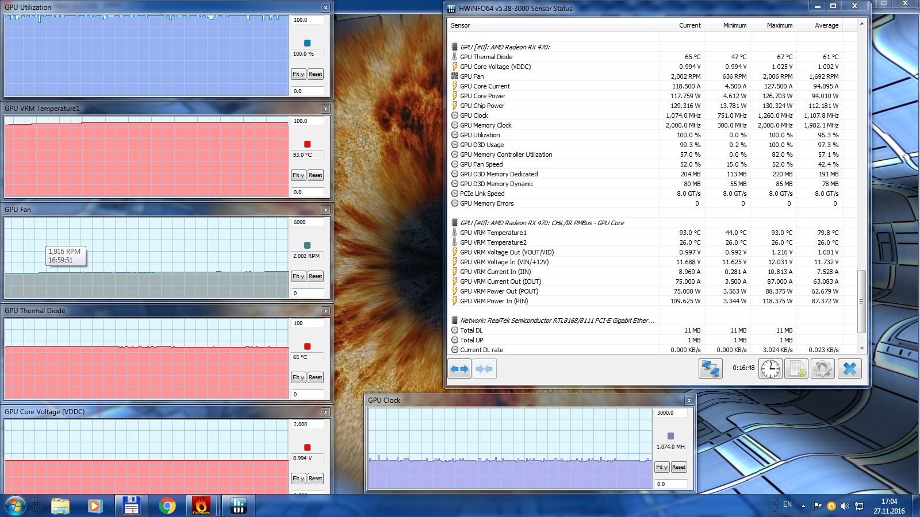Click Fit y in the GPU Thermal Diode graph
The image size is (920, 517).
(x=298, y=377)
